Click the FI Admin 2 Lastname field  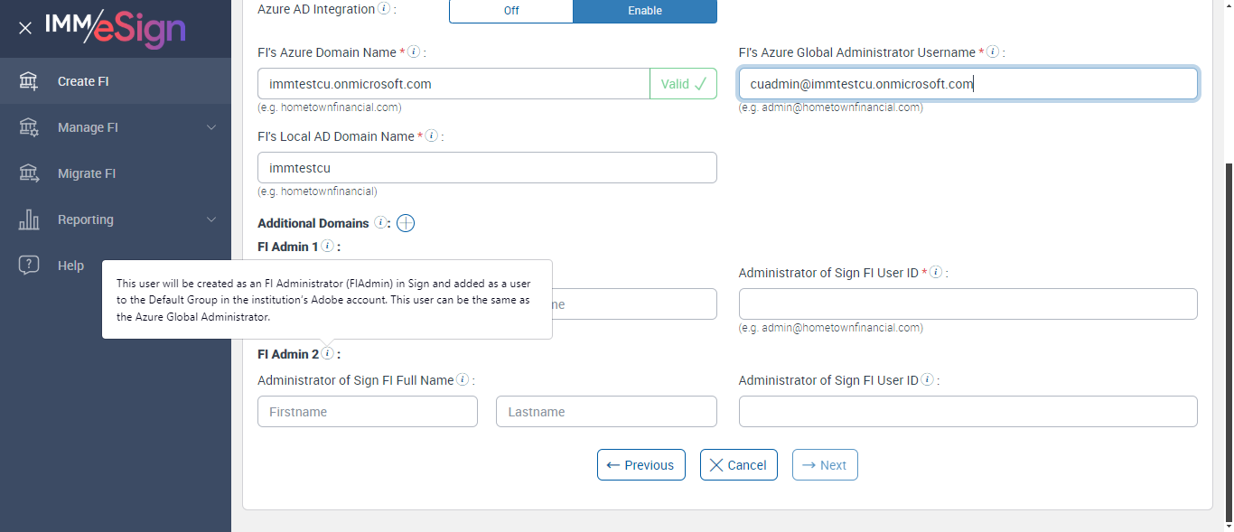606,412
